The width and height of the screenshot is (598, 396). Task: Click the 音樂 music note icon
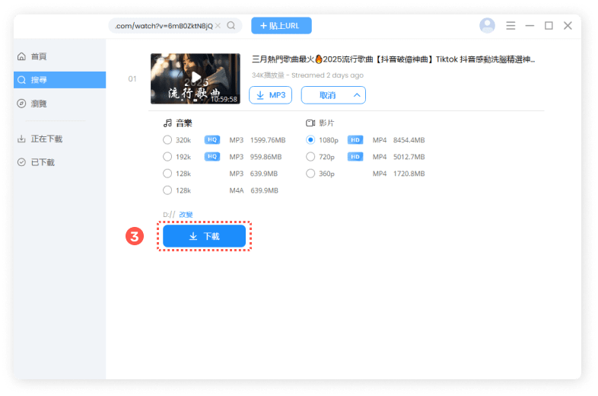(167, 123)
